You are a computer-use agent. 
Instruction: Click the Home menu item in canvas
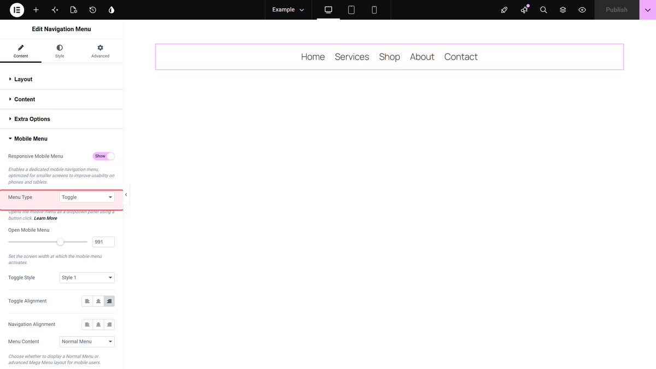[313, 57]
